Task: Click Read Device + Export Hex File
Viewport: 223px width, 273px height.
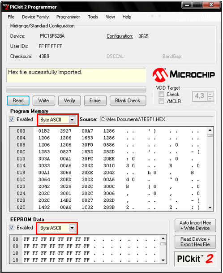Action: (x=195, y=242)
